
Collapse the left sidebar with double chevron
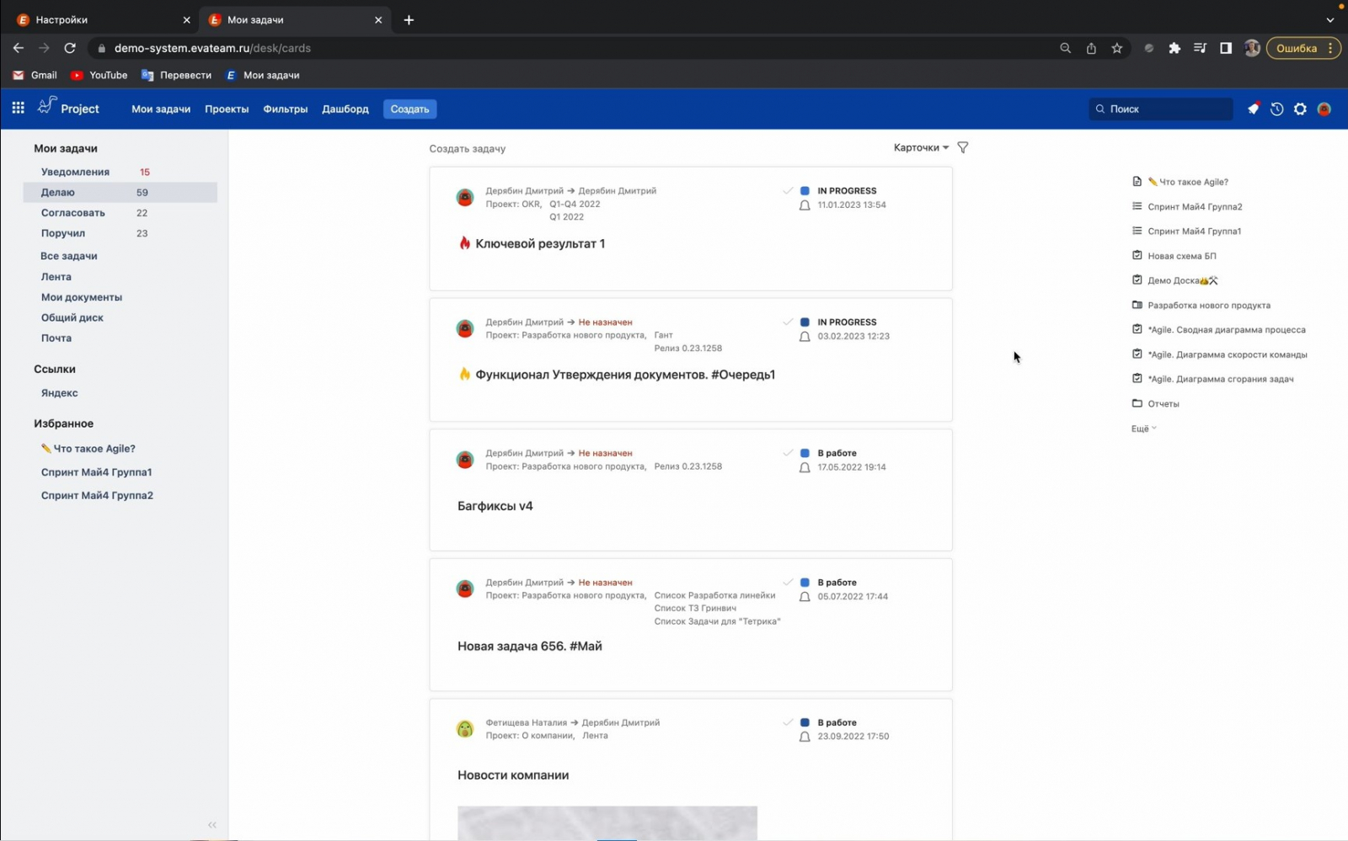point(212,825)
